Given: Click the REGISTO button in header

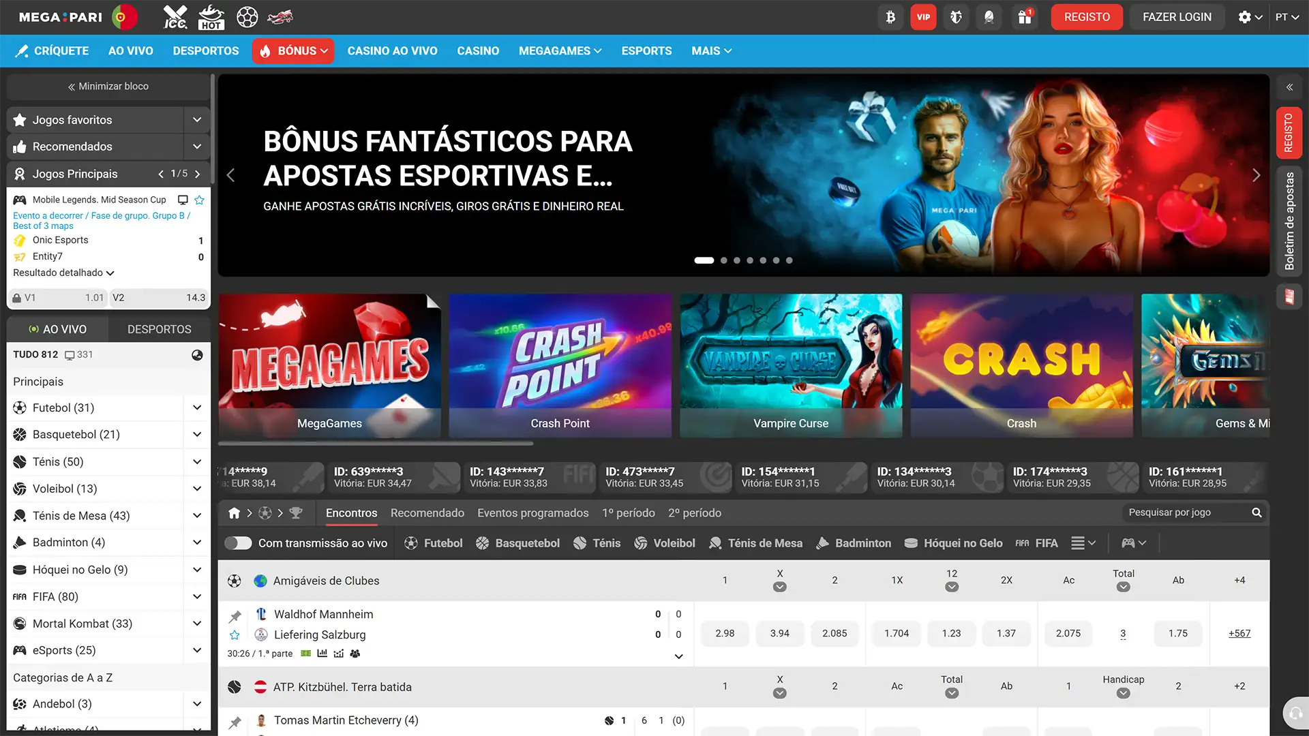Looking at the screenshot, I should pos(1087,17).
